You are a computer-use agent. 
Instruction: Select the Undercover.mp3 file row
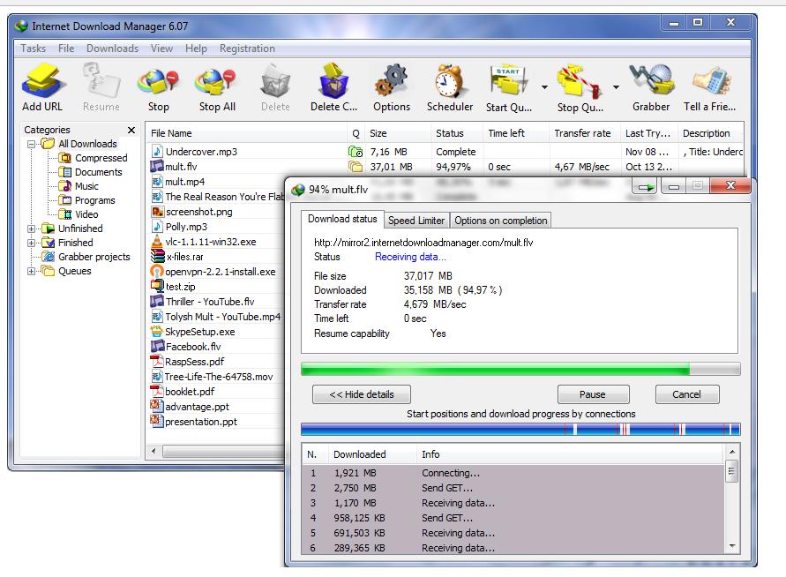(201, 152)
